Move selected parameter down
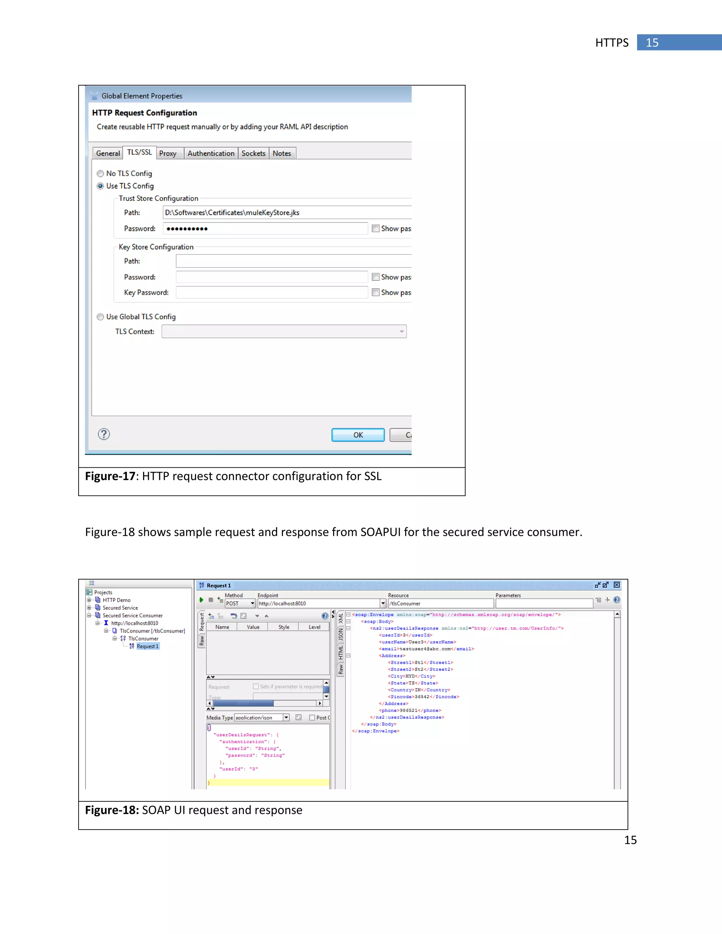This screenshot has width=722, height=934. click(x=257, y=616)
